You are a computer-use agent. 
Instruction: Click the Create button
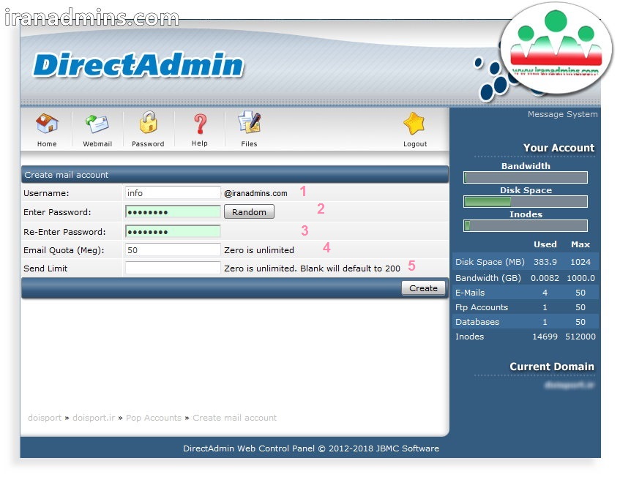pos(423,288)
